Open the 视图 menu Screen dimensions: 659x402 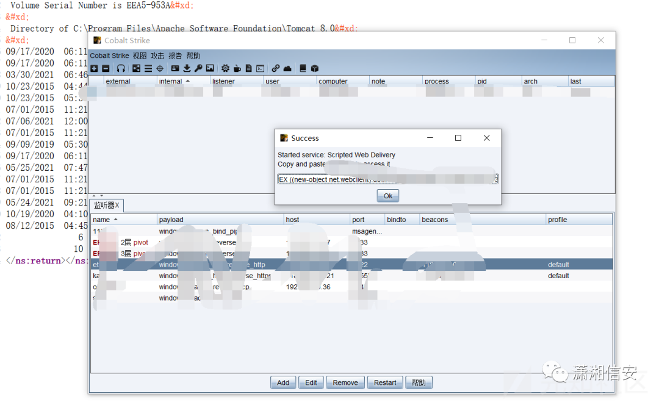coord(140,56)
